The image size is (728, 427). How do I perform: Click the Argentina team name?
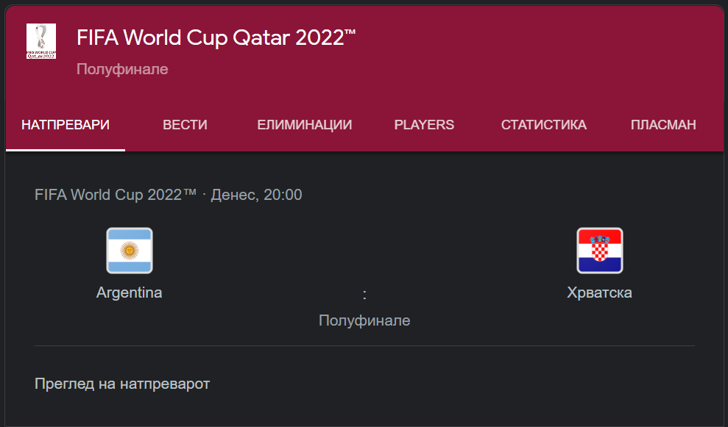(129, 293)
